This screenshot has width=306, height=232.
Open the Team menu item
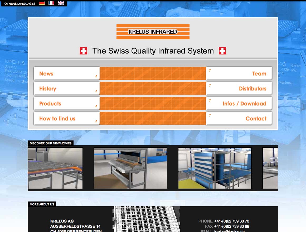[x=239, y=73]
